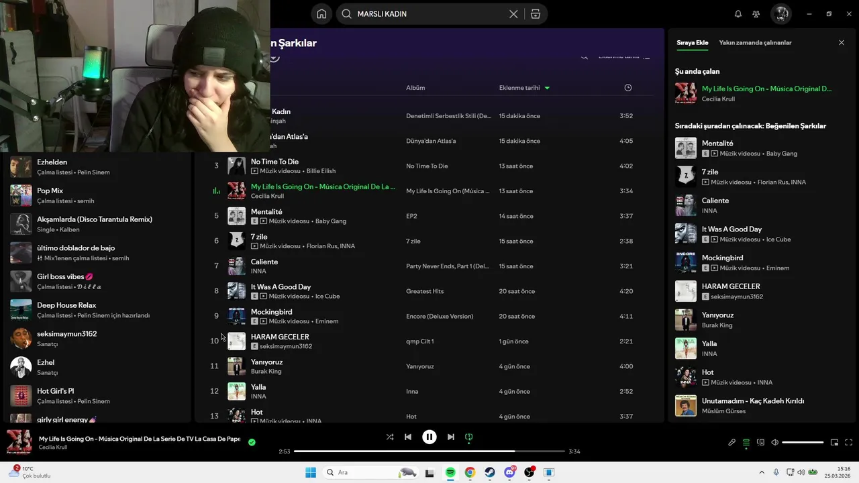Image resolution: width=859 pixels, height=483 pixels.
Task: Open the weather widget in taskbar
Action: tap(30, 472)
